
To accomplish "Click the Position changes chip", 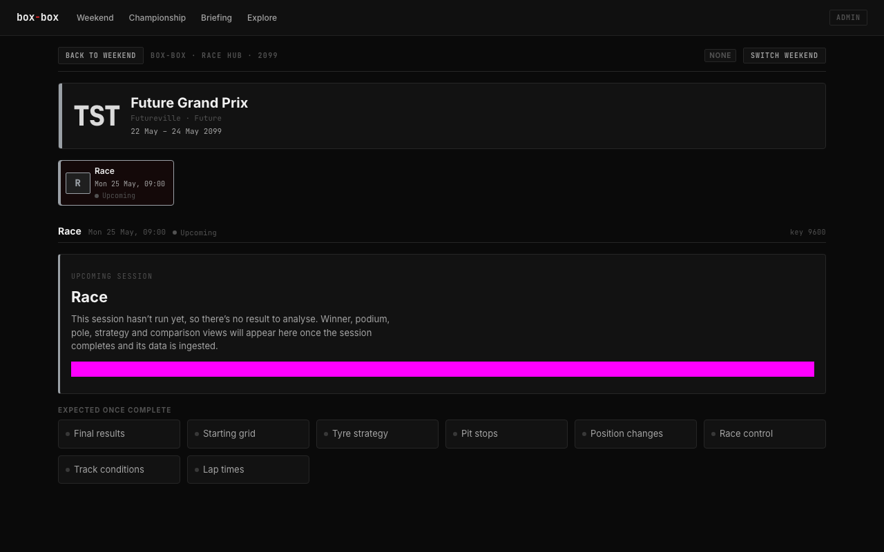I will [x=635, y=434].
